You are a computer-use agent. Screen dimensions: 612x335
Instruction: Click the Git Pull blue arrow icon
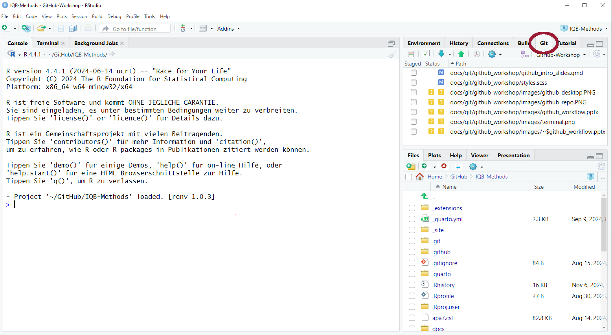tap(441, 54)
